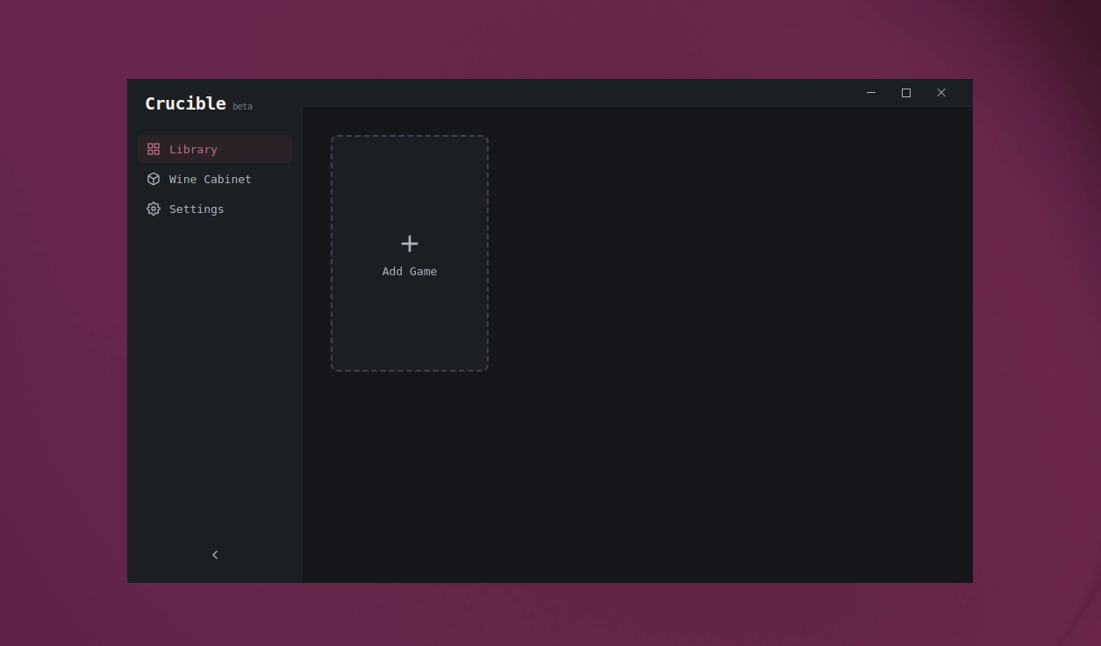
Task: Click the small "beta" badge
Action: (242, 107)
